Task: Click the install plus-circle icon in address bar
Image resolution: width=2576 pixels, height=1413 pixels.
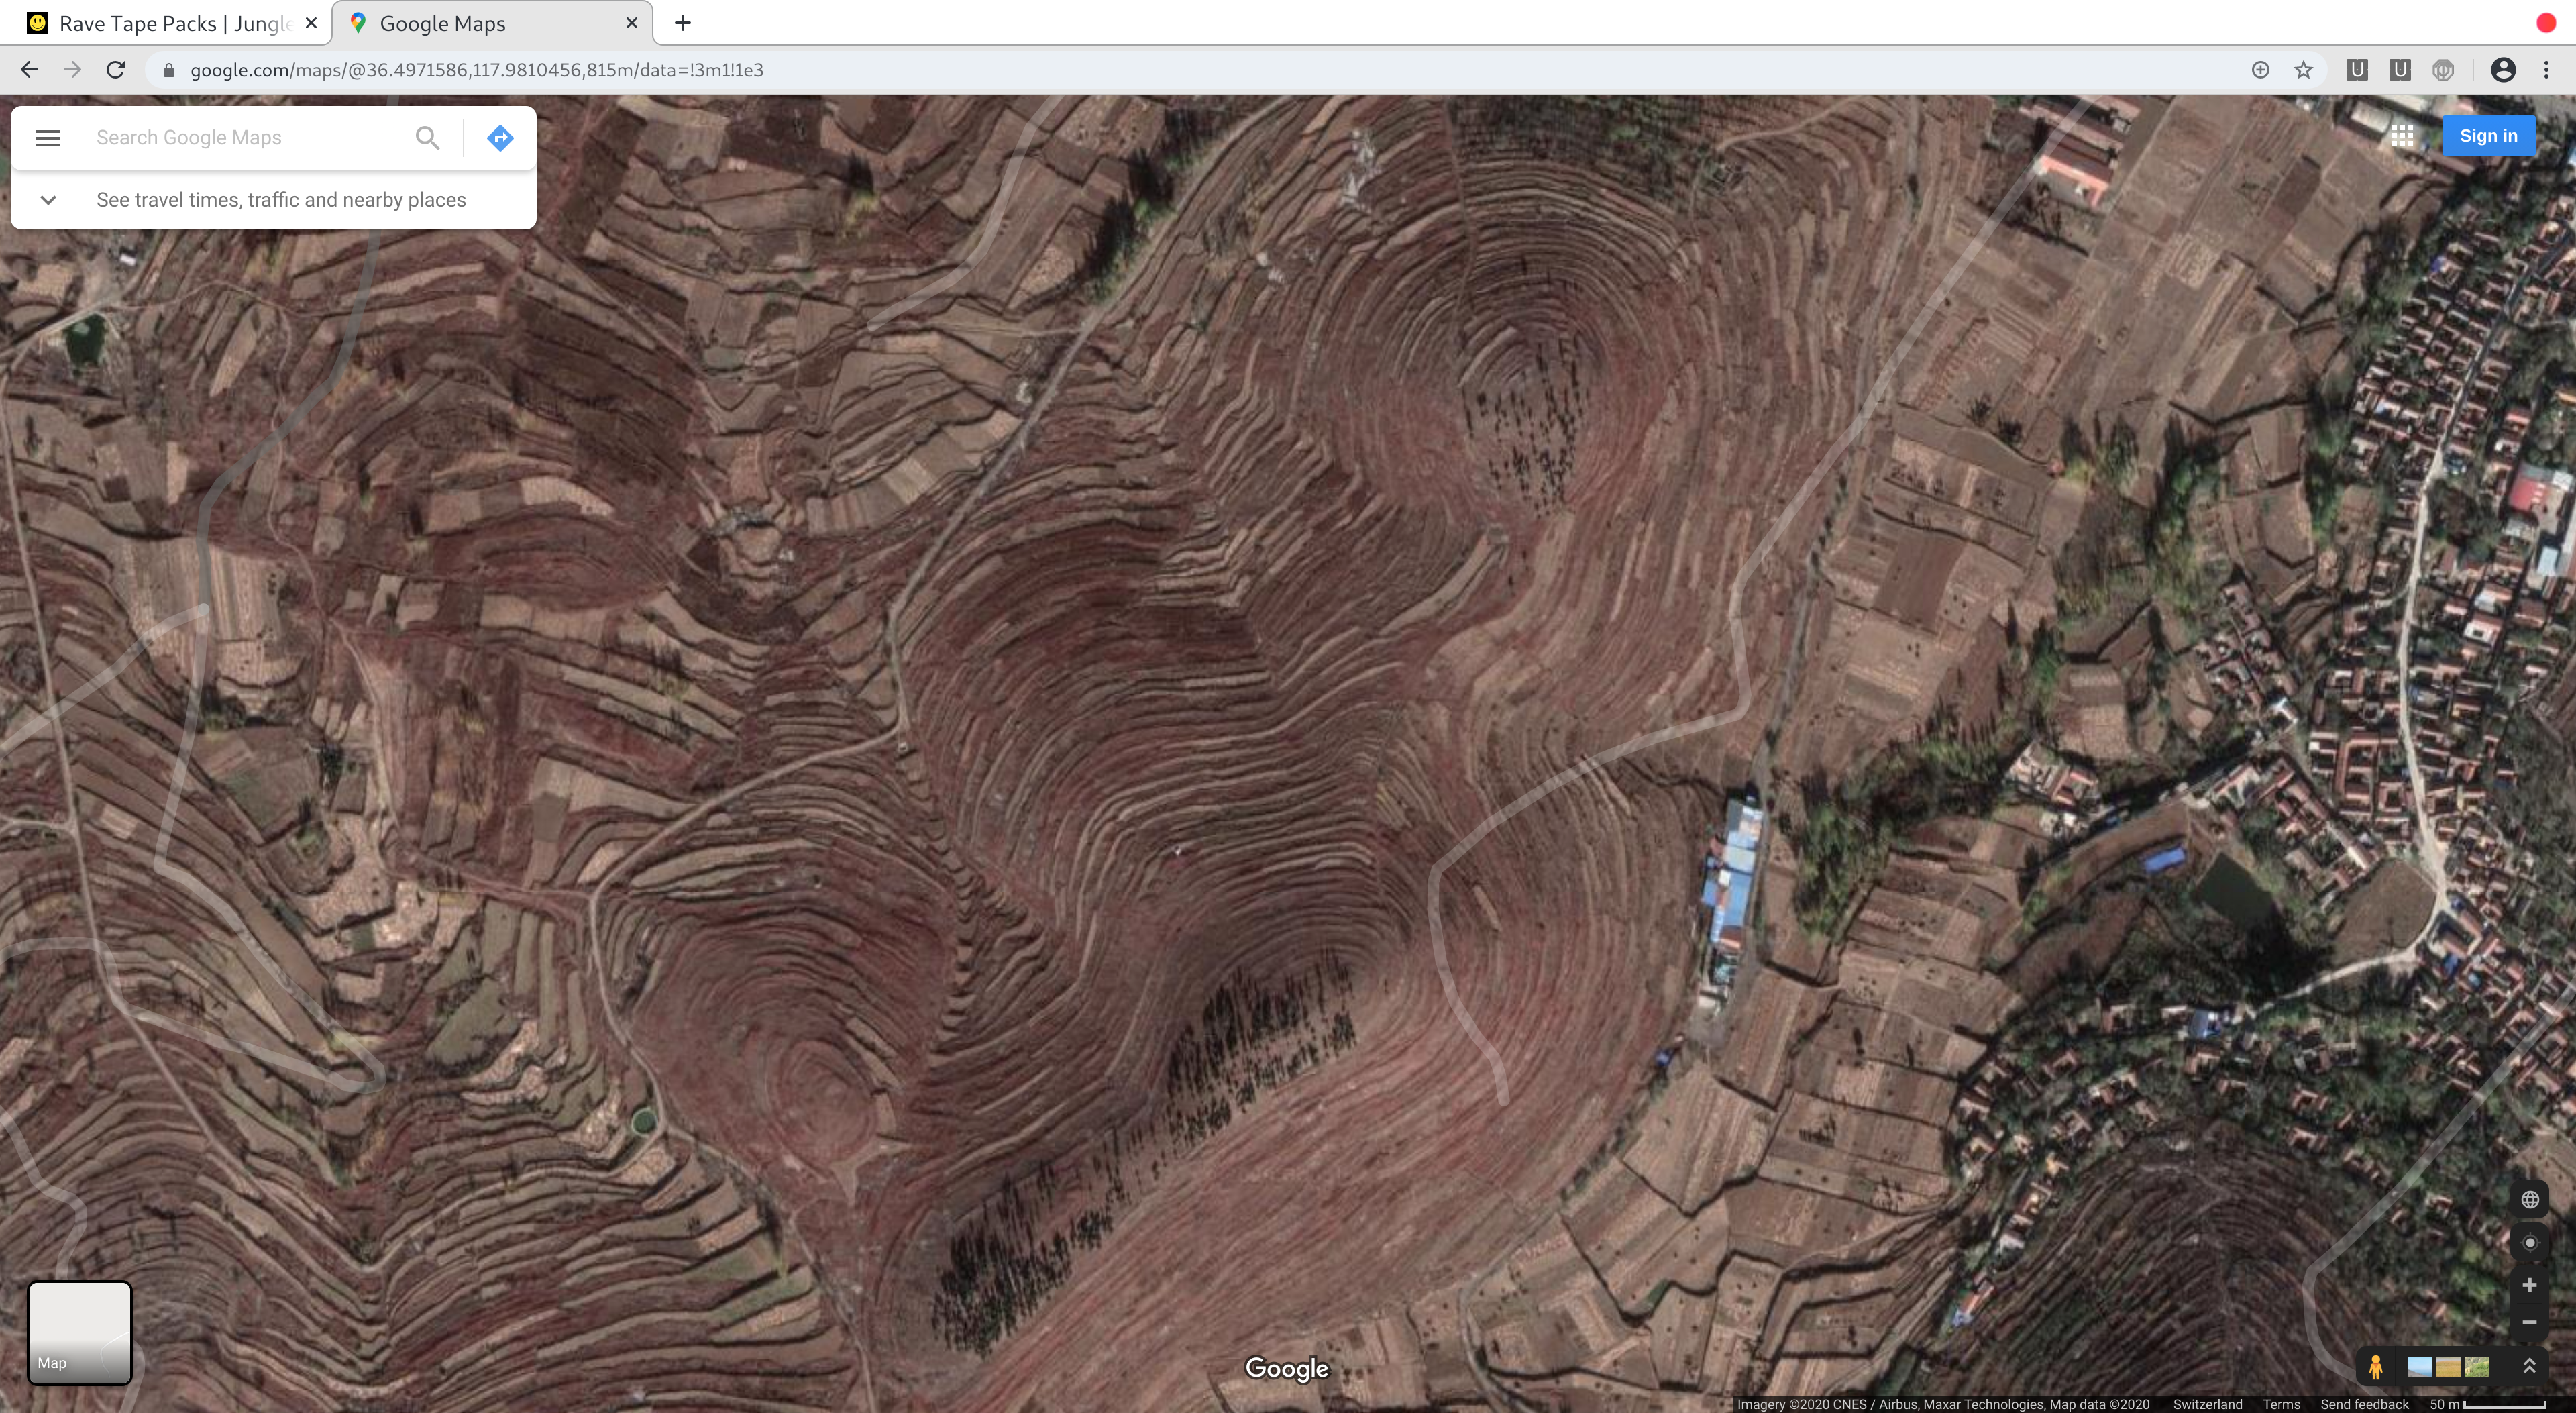Action: point(2260,70)
